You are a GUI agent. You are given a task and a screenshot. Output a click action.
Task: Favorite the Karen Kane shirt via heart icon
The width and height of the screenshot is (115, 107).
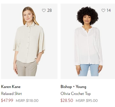coord(44,11)
